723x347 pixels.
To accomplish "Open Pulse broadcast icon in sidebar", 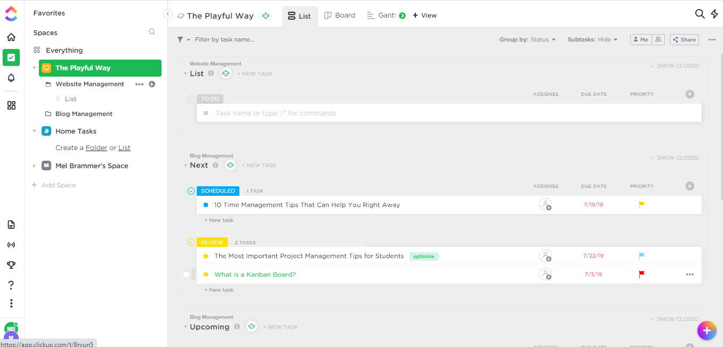I will pyautogui.click(x=11, y=245).
